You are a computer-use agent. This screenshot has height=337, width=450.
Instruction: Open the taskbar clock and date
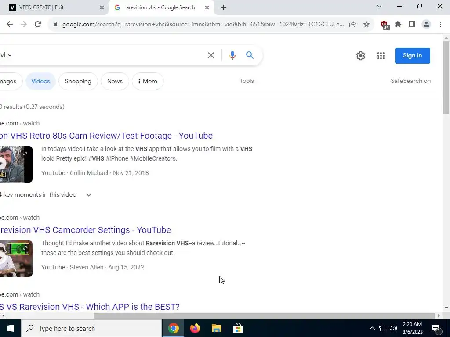[x=412, y=328]
